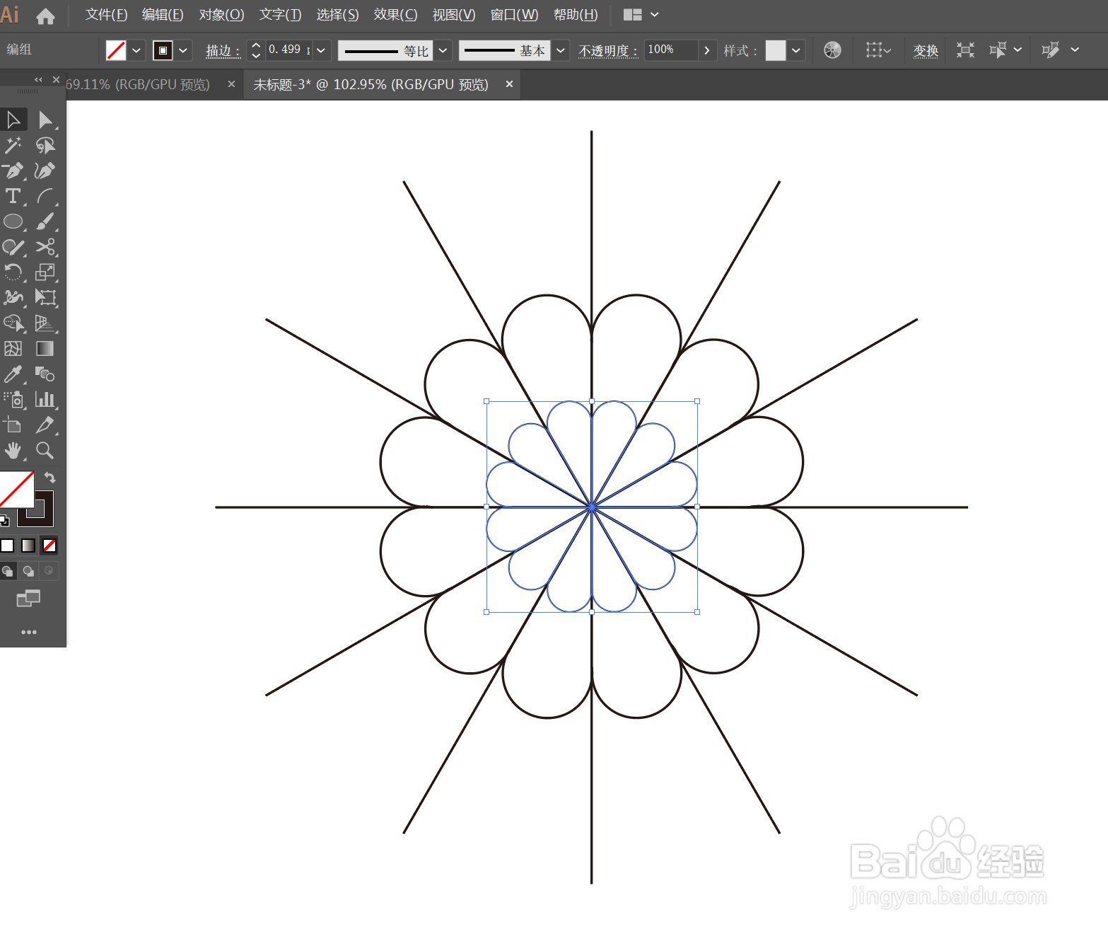Choose the Mesh tool
This screenshot has height=934, width=1108.
(x=13, y=349)
